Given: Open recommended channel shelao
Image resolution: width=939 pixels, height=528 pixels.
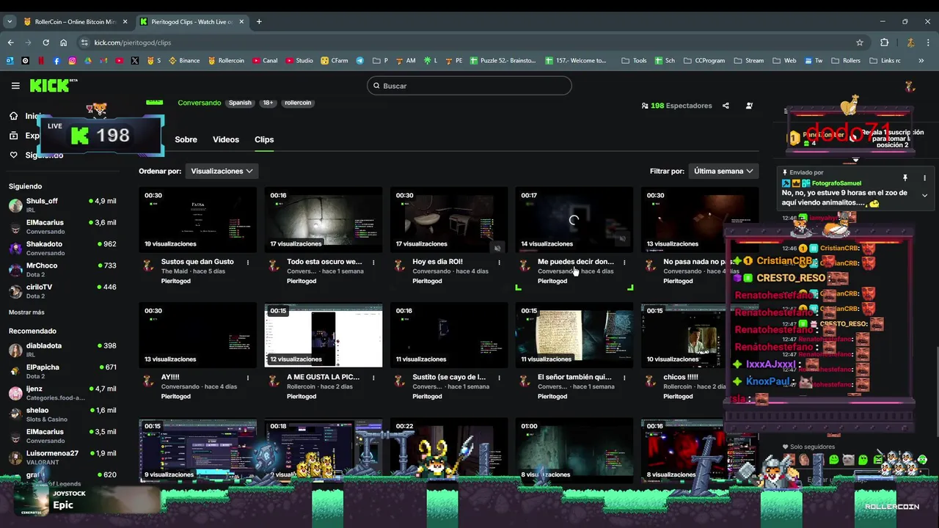Looking at the screenshot, I should (x=62, y=414).
